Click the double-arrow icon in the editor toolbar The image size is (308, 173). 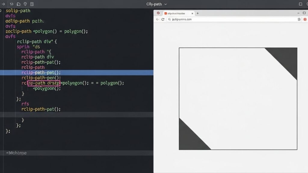pyautogui.click(x=11, y=4)
